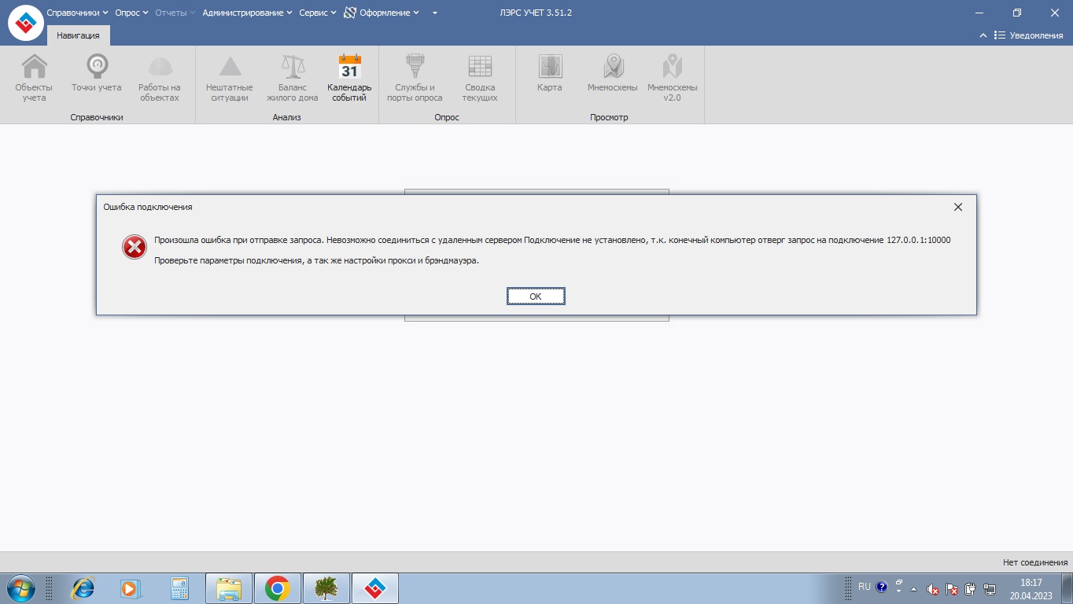Viewport: 1073px width, 604px height.
Task: Click the 18:17 clock in tray
Action: (1031, 583)
